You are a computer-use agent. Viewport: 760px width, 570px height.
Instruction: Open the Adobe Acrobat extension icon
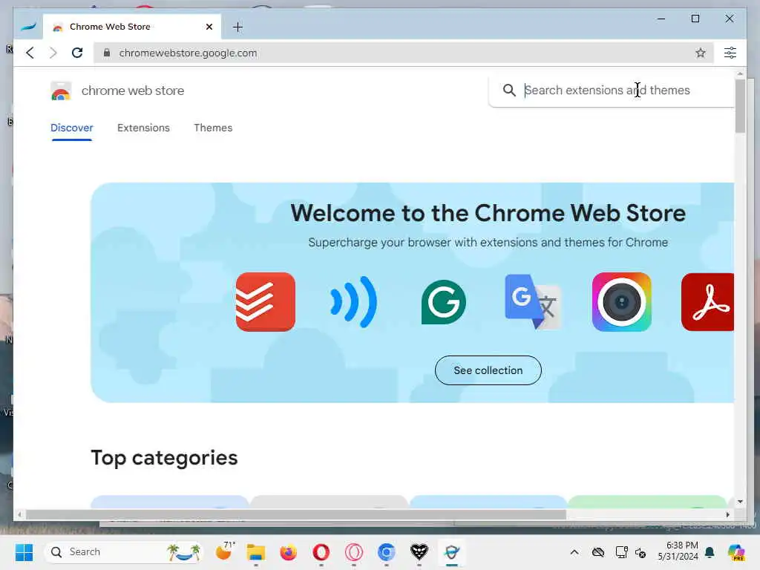tap(707, 302)
